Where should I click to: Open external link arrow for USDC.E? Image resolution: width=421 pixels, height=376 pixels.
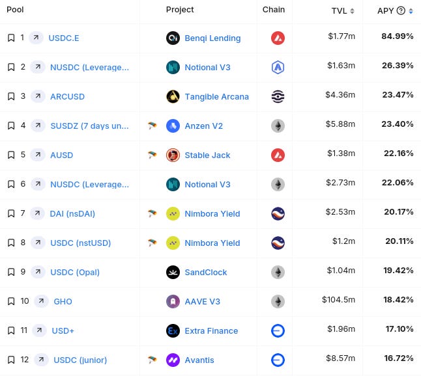click(36, 38)
